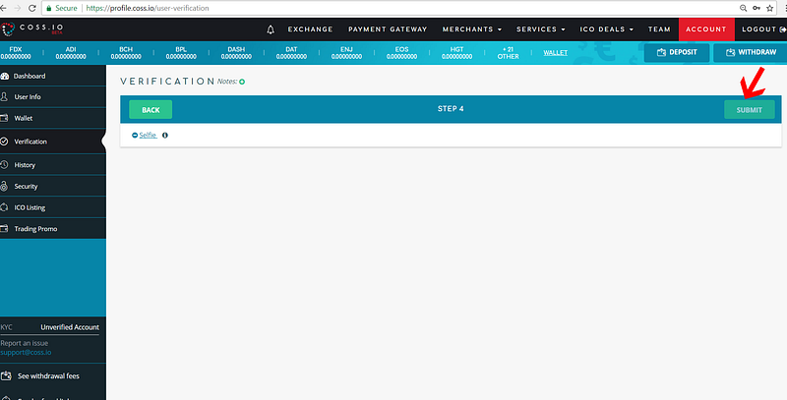Expand Notes with the green plus
Viewport: 787px width, 400px height.
pos(242,82)
